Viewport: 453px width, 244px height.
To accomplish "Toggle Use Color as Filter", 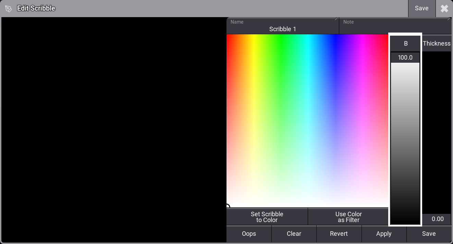I will tap(348, 217).
